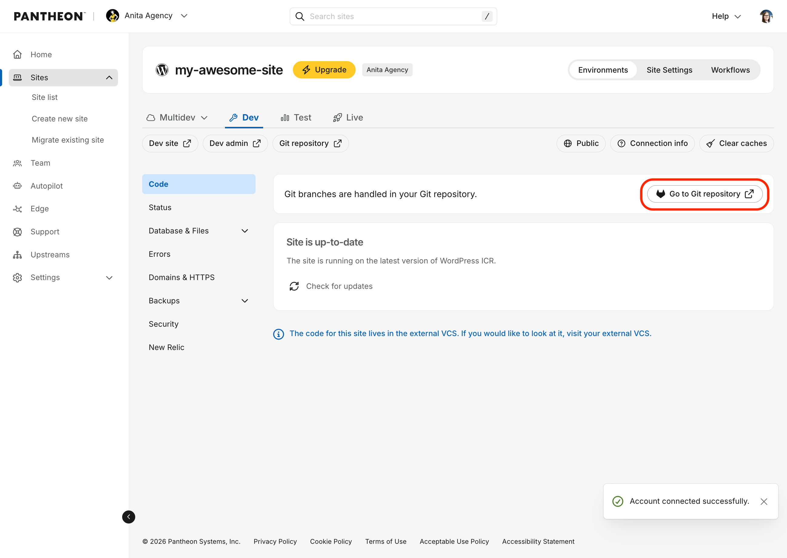Click the external VCS info message link
The image size is (787, 558).
[471, 334]
